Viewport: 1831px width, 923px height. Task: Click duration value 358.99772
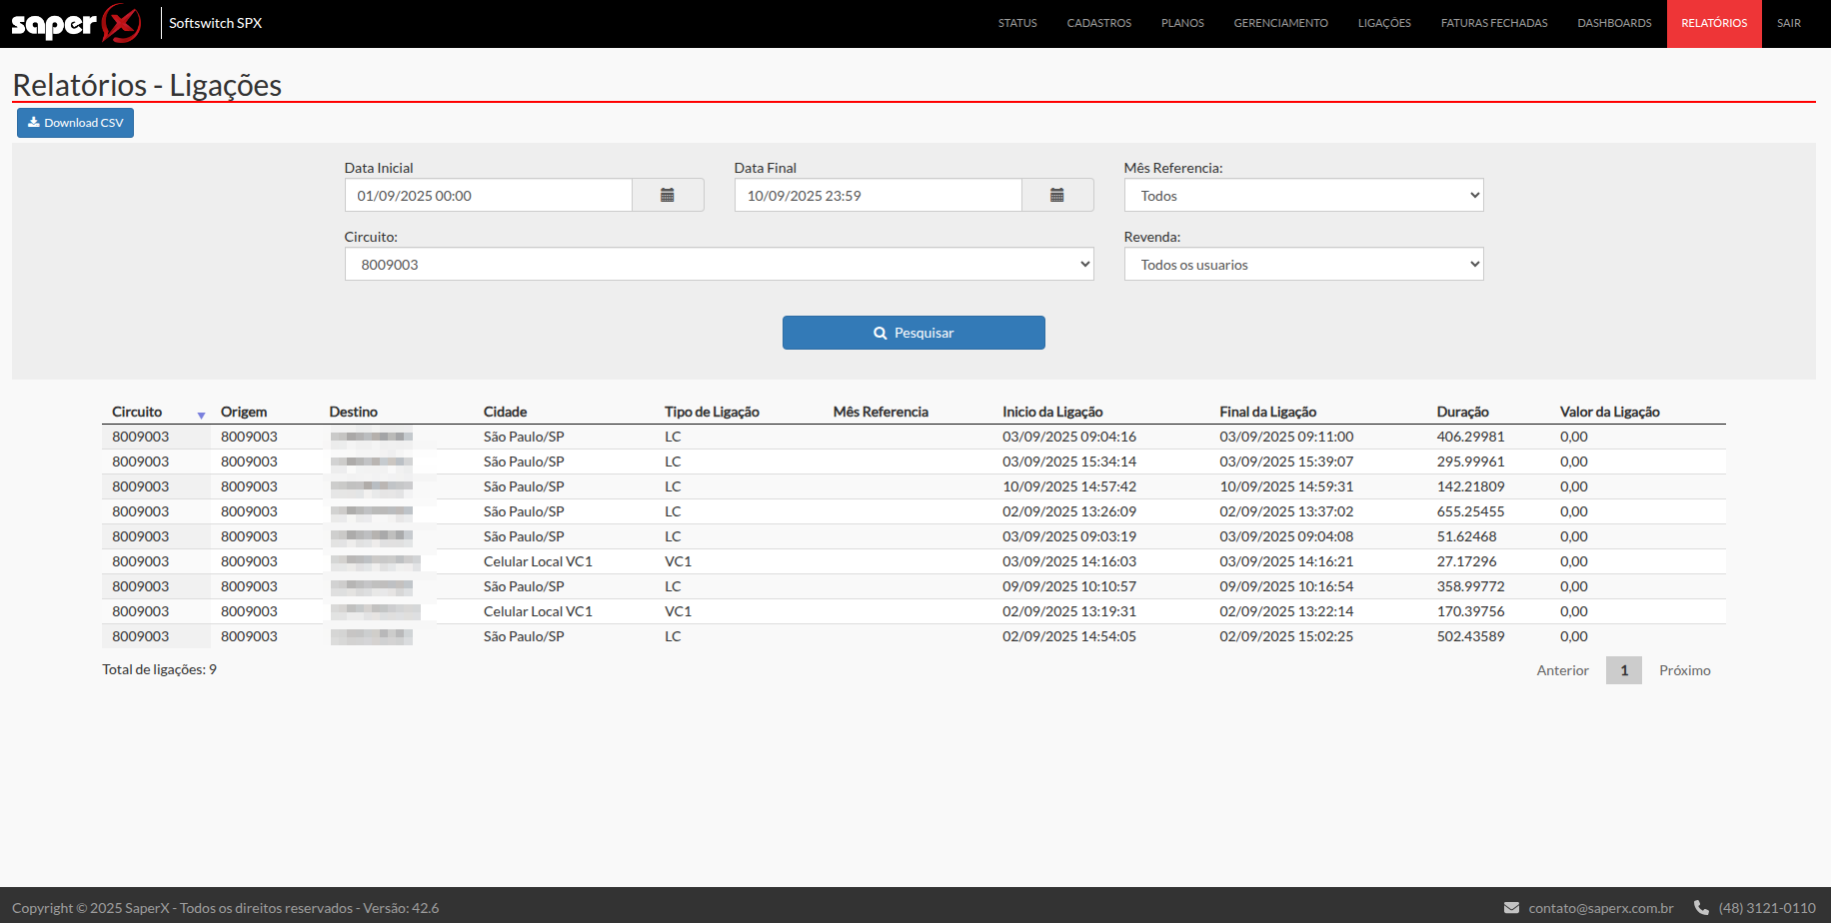pos(1470,586)
